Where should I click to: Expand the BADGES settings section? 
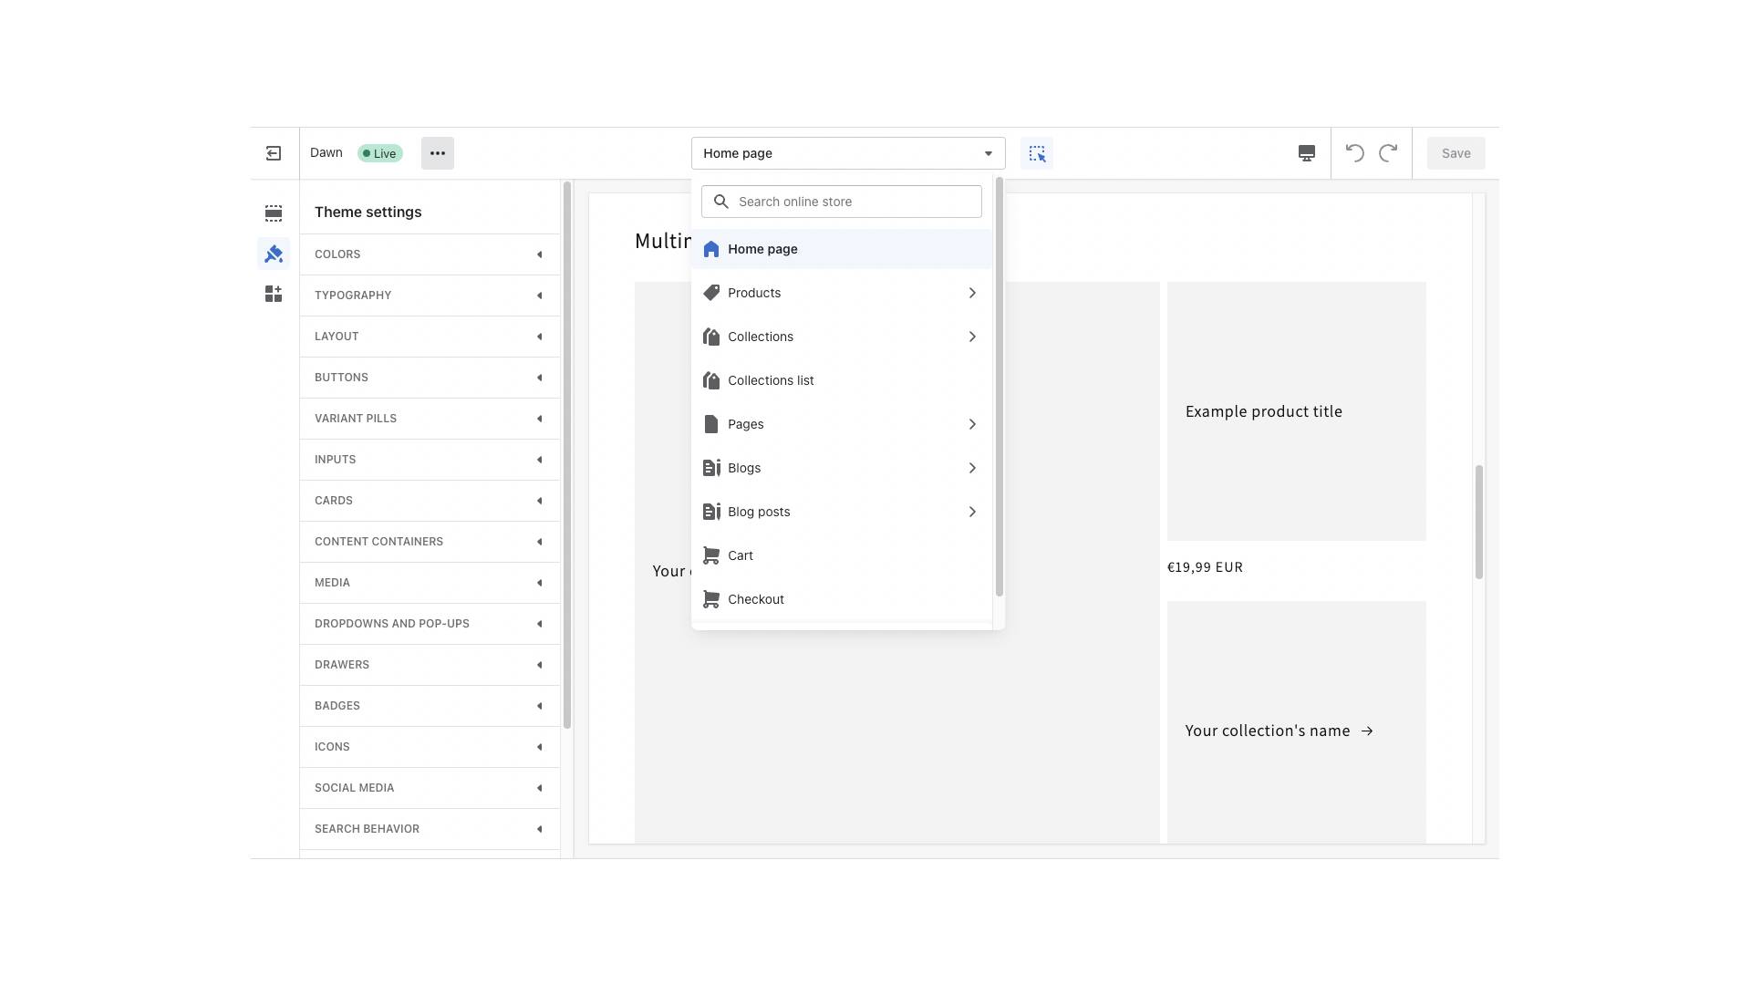(x=430, y=706)
